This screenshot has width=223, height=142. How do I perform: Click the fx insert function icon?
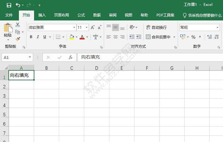(x=71, y=57)
